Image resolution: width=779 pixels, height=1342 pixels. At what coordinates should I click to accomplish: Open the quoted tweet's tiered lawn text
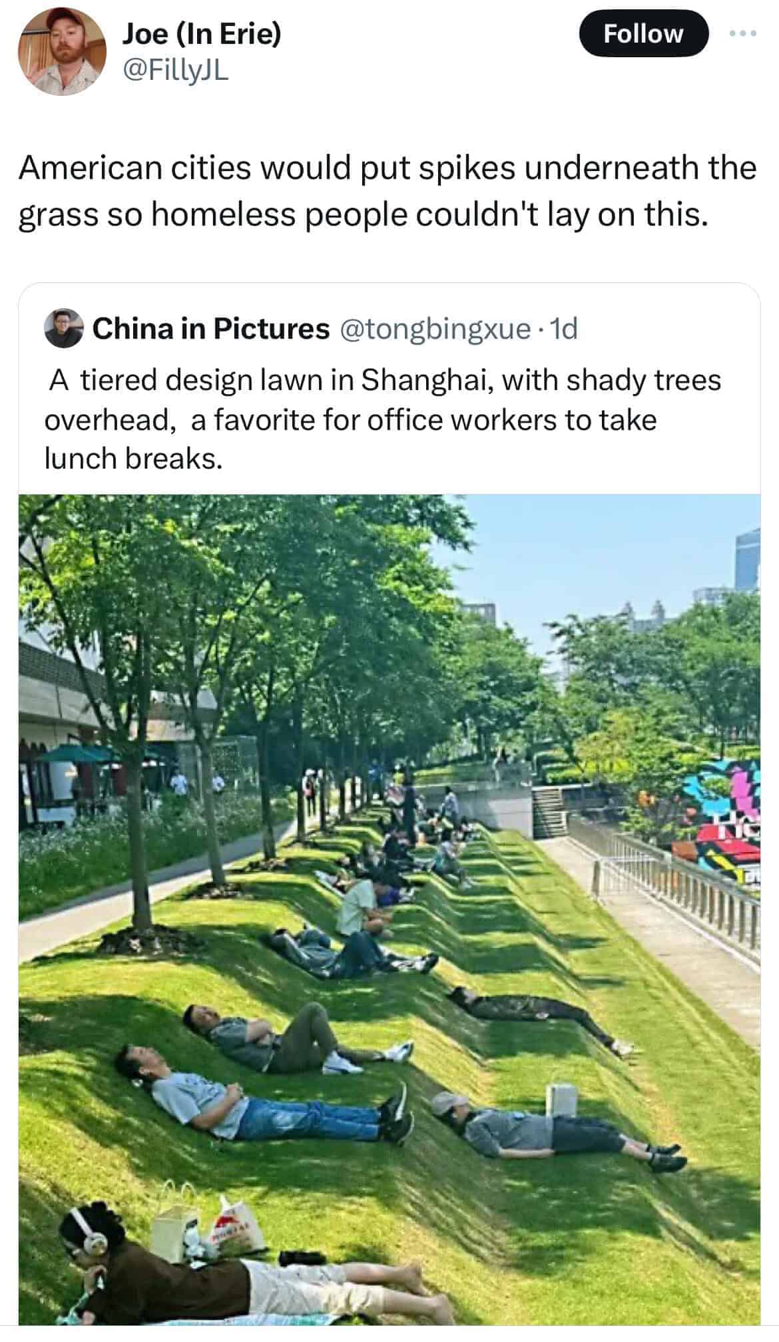pyautogui.click(x=383, y=419)
